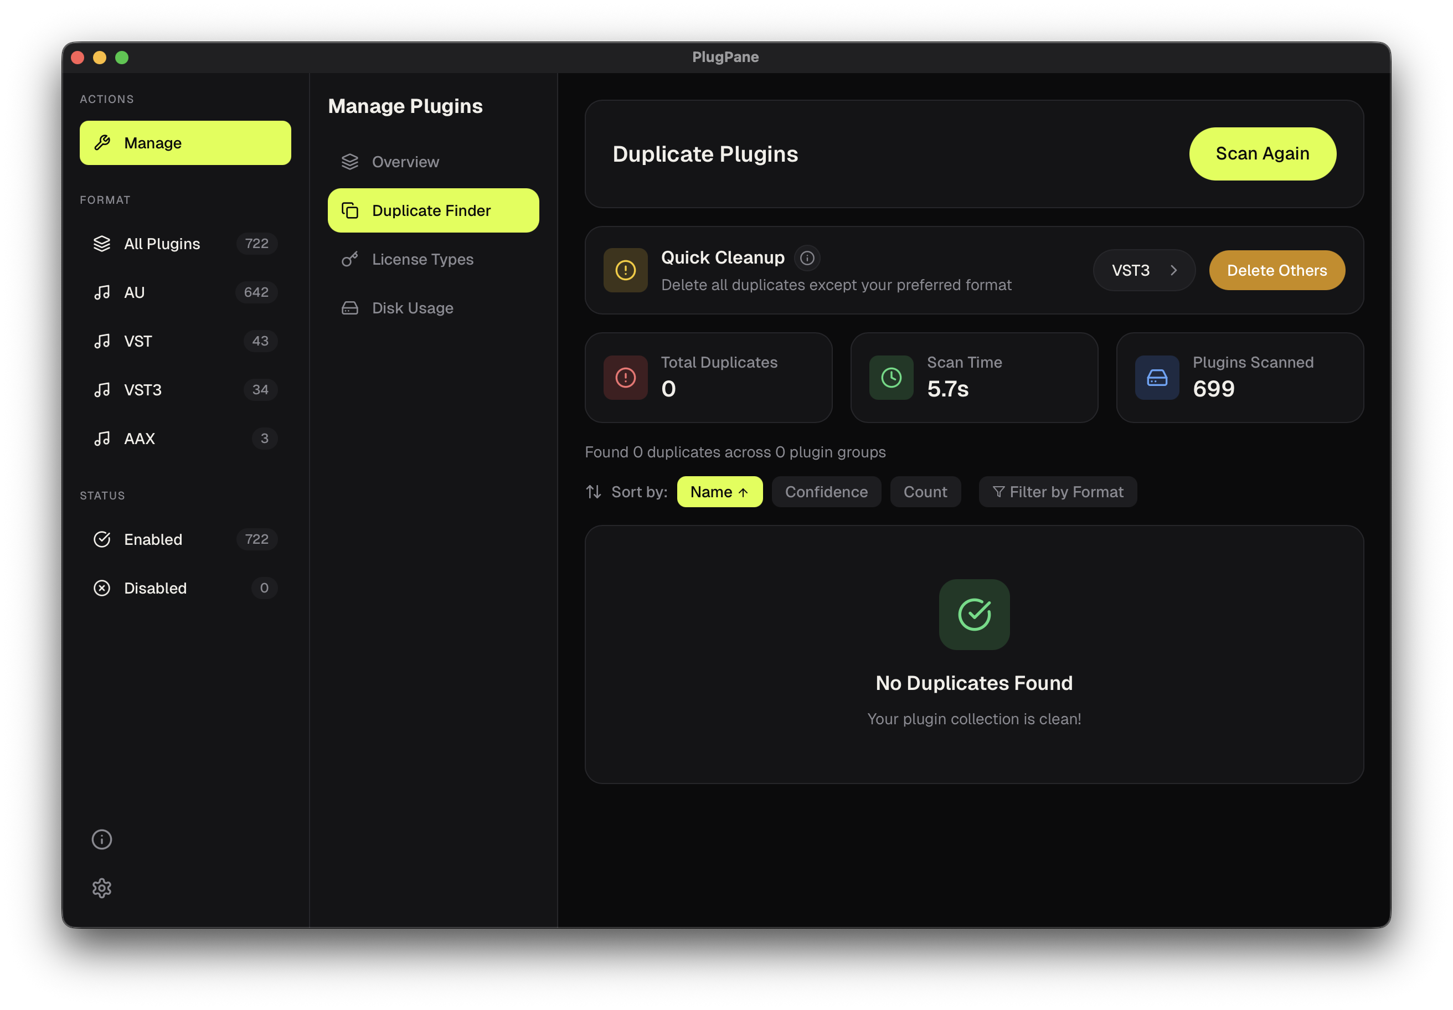Click the yellow minimize window button

click(x=99, y=58)
